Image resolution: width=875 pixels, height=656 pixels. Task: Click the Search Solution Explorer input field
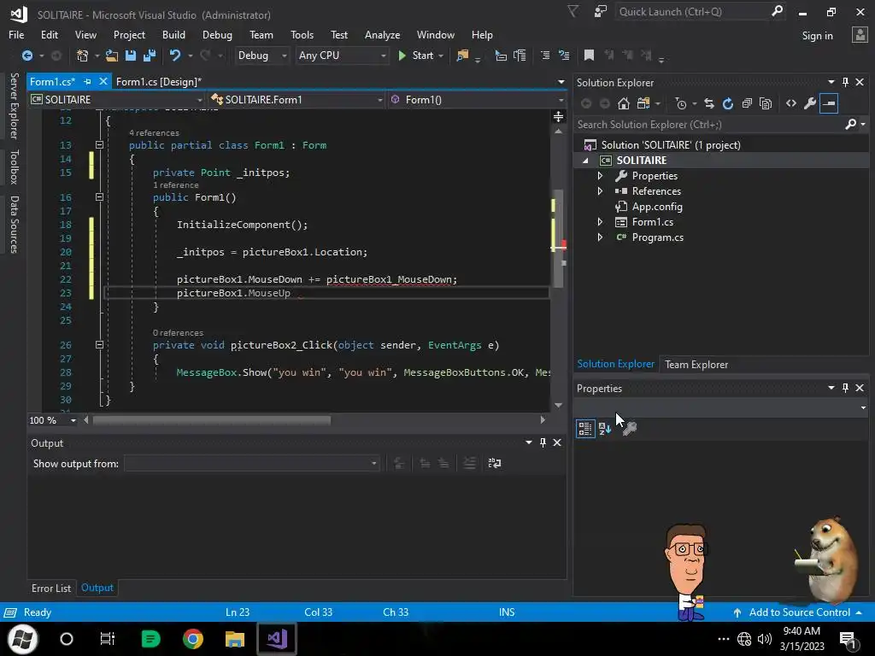(708, 125)
